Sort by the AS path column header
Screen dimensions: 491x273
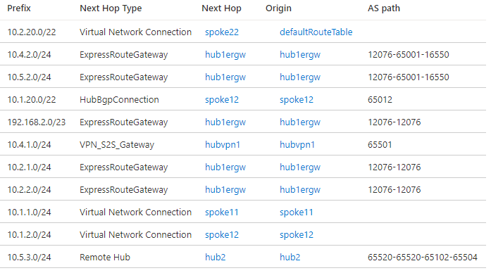coord(384,8)
